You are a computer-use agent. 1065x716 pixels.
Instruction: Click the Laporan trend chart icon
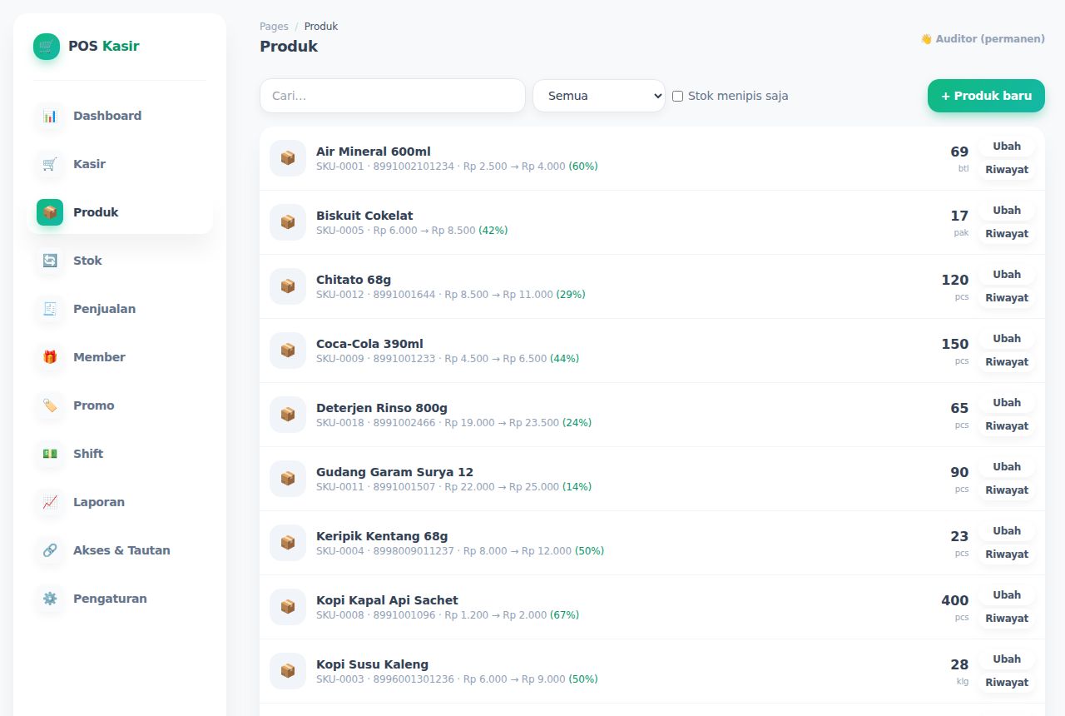pyautogui.click(x=50, y=502)
